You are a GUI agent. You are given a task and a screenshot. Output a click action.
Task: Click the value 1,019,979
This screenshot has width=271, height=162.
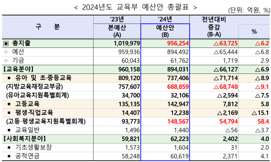coord(127,43)
